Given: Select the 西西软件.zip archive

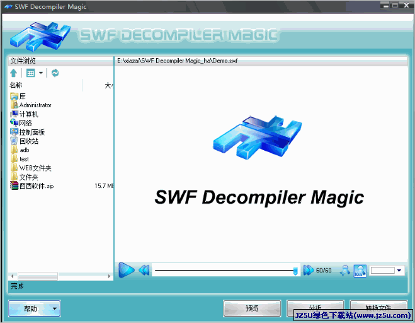Looking at the screenshot, I should [x=31, y=186].
